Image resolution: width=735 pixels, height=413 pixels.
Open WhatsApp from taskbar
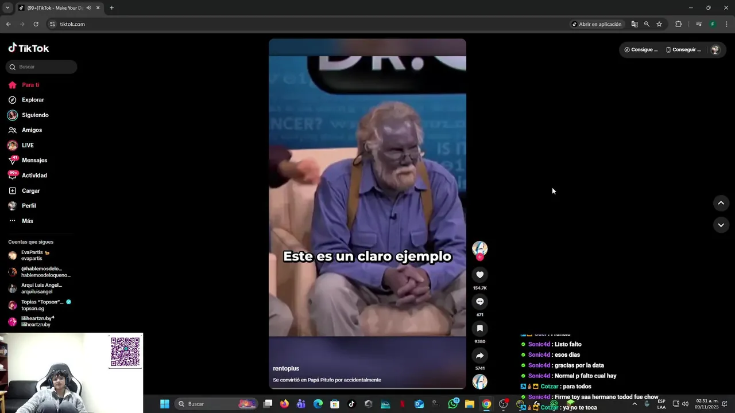(x=453, y=404)
